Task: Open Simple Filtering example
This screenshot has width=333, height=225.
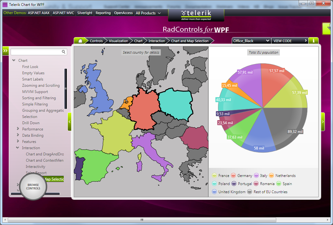Action: [x=35, y=104]
